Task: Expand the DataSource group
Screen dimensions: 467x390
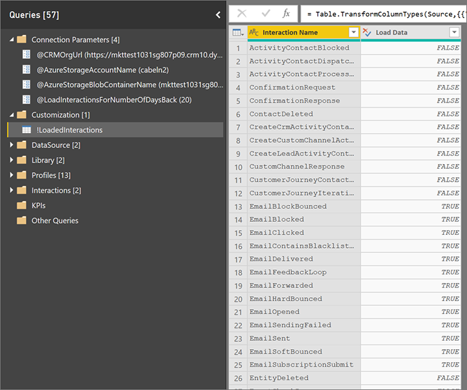Action: [x=11, y=145]
